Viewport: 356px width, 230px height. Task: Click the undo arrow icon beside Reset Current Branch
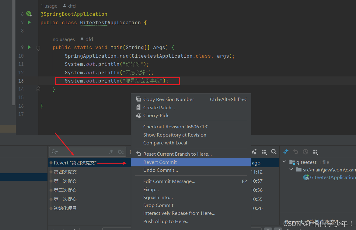[138, 154]
